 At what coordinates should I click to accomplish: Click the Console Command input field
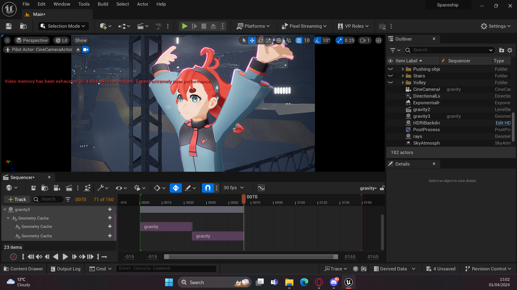166,268
